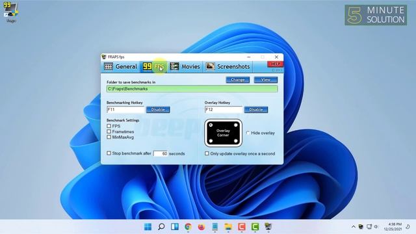
Task: Select bottom-left overlay corner
Action: click(x=211, y=141)
